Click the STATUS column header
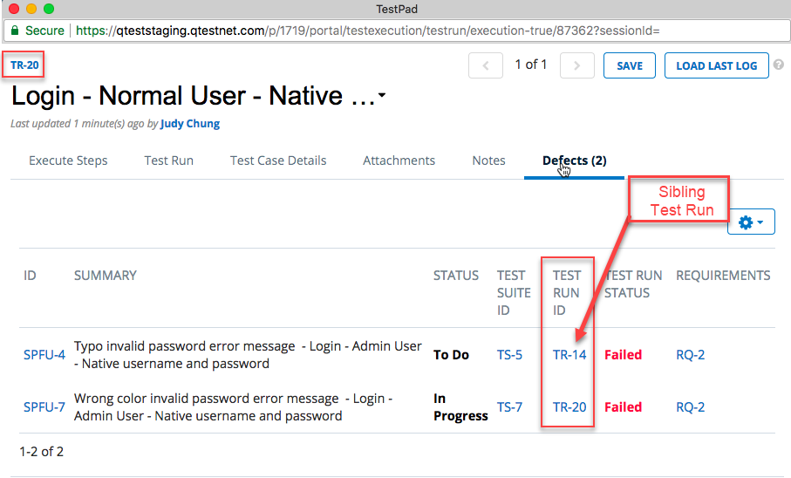This screenshot has width=791, height=478. 456,275
